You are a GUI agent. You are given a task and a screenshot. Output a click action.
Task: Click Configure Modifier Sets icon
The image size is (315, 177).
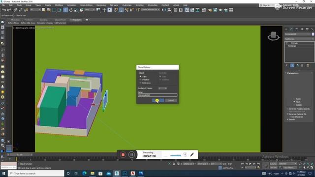pyautogui.click(x=308, y=65)
